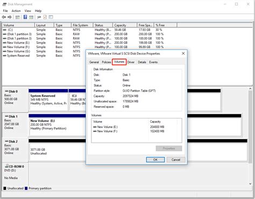255x199 pixels.
Task: Open the Help menu
Action: click(x=38, y=11)
